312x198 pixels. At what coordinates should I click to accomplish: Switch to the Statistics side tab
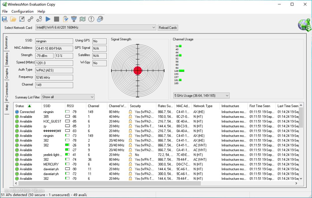point(7,59)
